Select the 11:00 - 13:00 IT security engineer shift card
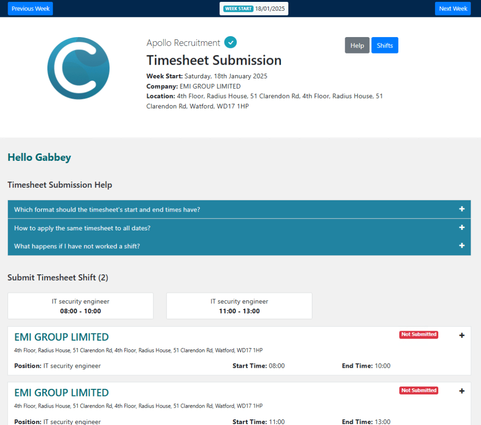Image resolution: width=481 pixels, height=425 pixels. (239, 306)
